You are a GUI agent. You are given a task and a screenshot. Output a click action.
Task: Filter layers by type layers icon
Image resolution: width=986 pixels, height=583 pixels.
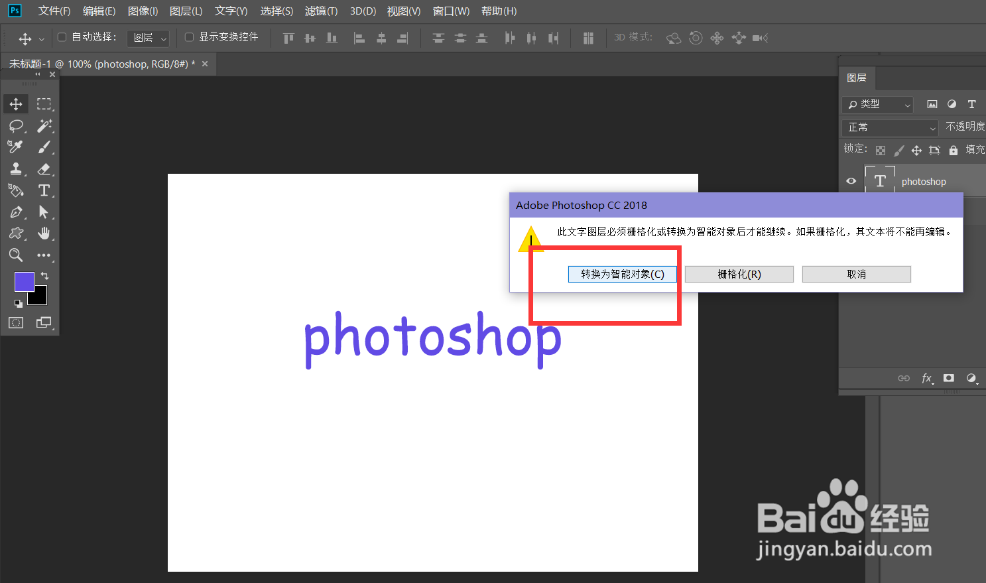click(x=972, y=104)
